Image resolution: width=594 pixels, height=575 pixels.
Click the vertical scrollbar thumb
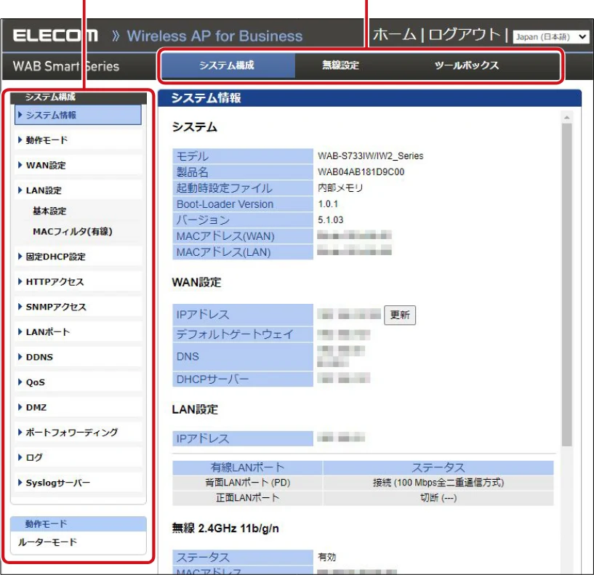click(x=566, y=285)
